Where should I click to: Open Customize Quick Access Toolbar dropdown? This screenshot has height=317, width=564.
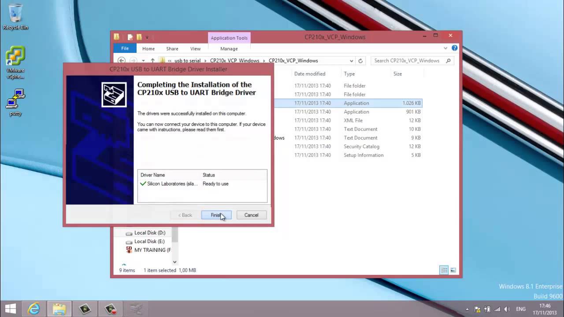147,37
